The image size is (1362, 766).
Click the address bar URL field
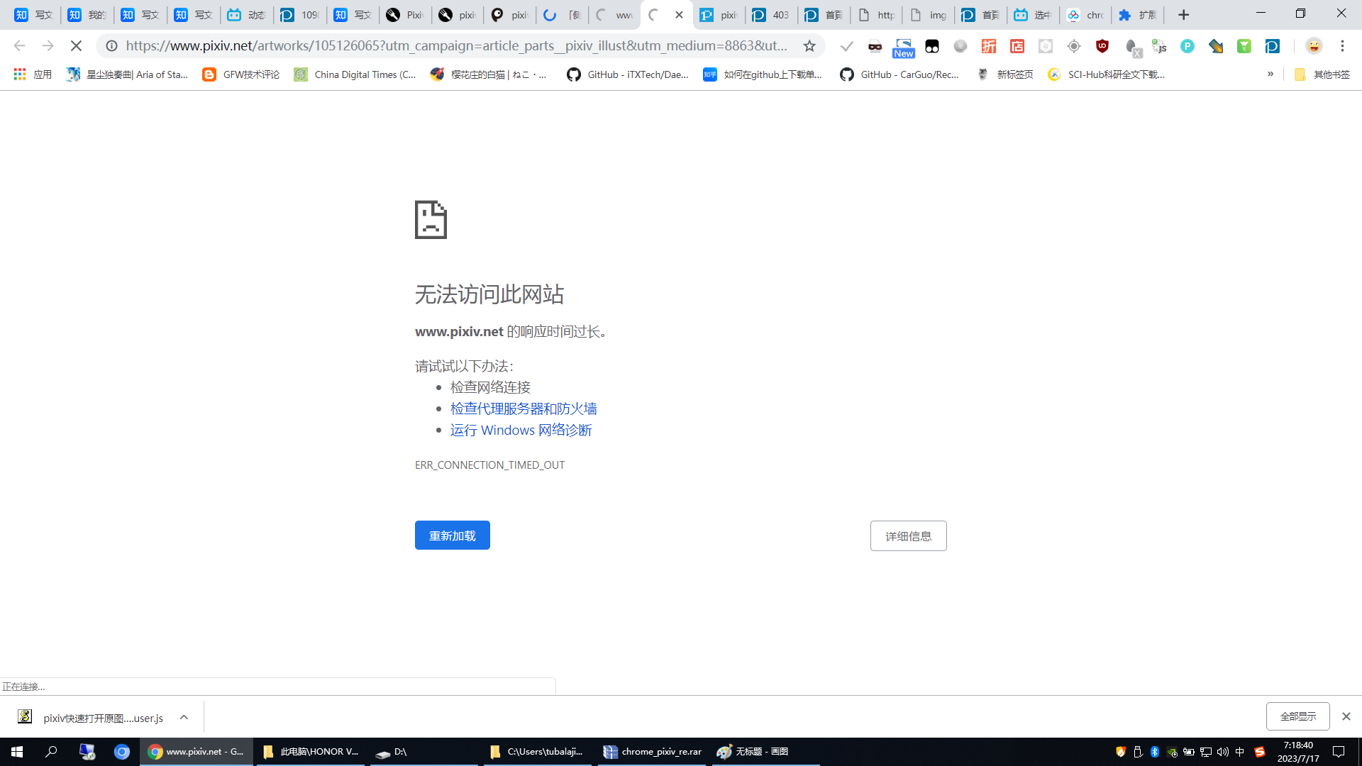pyautogui.click(x=457, y=46)
